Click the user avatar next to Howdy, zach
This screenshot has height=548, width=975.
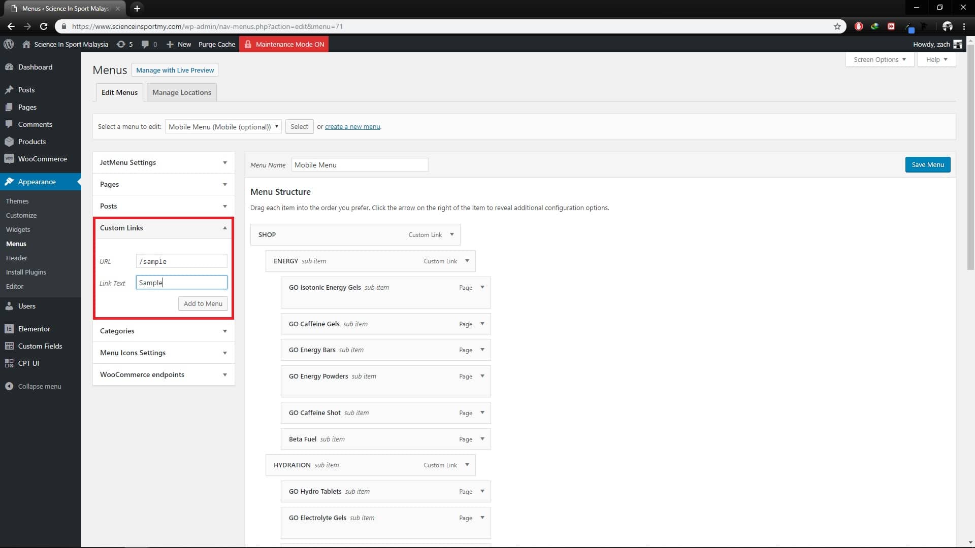click(x=958, y=44)
